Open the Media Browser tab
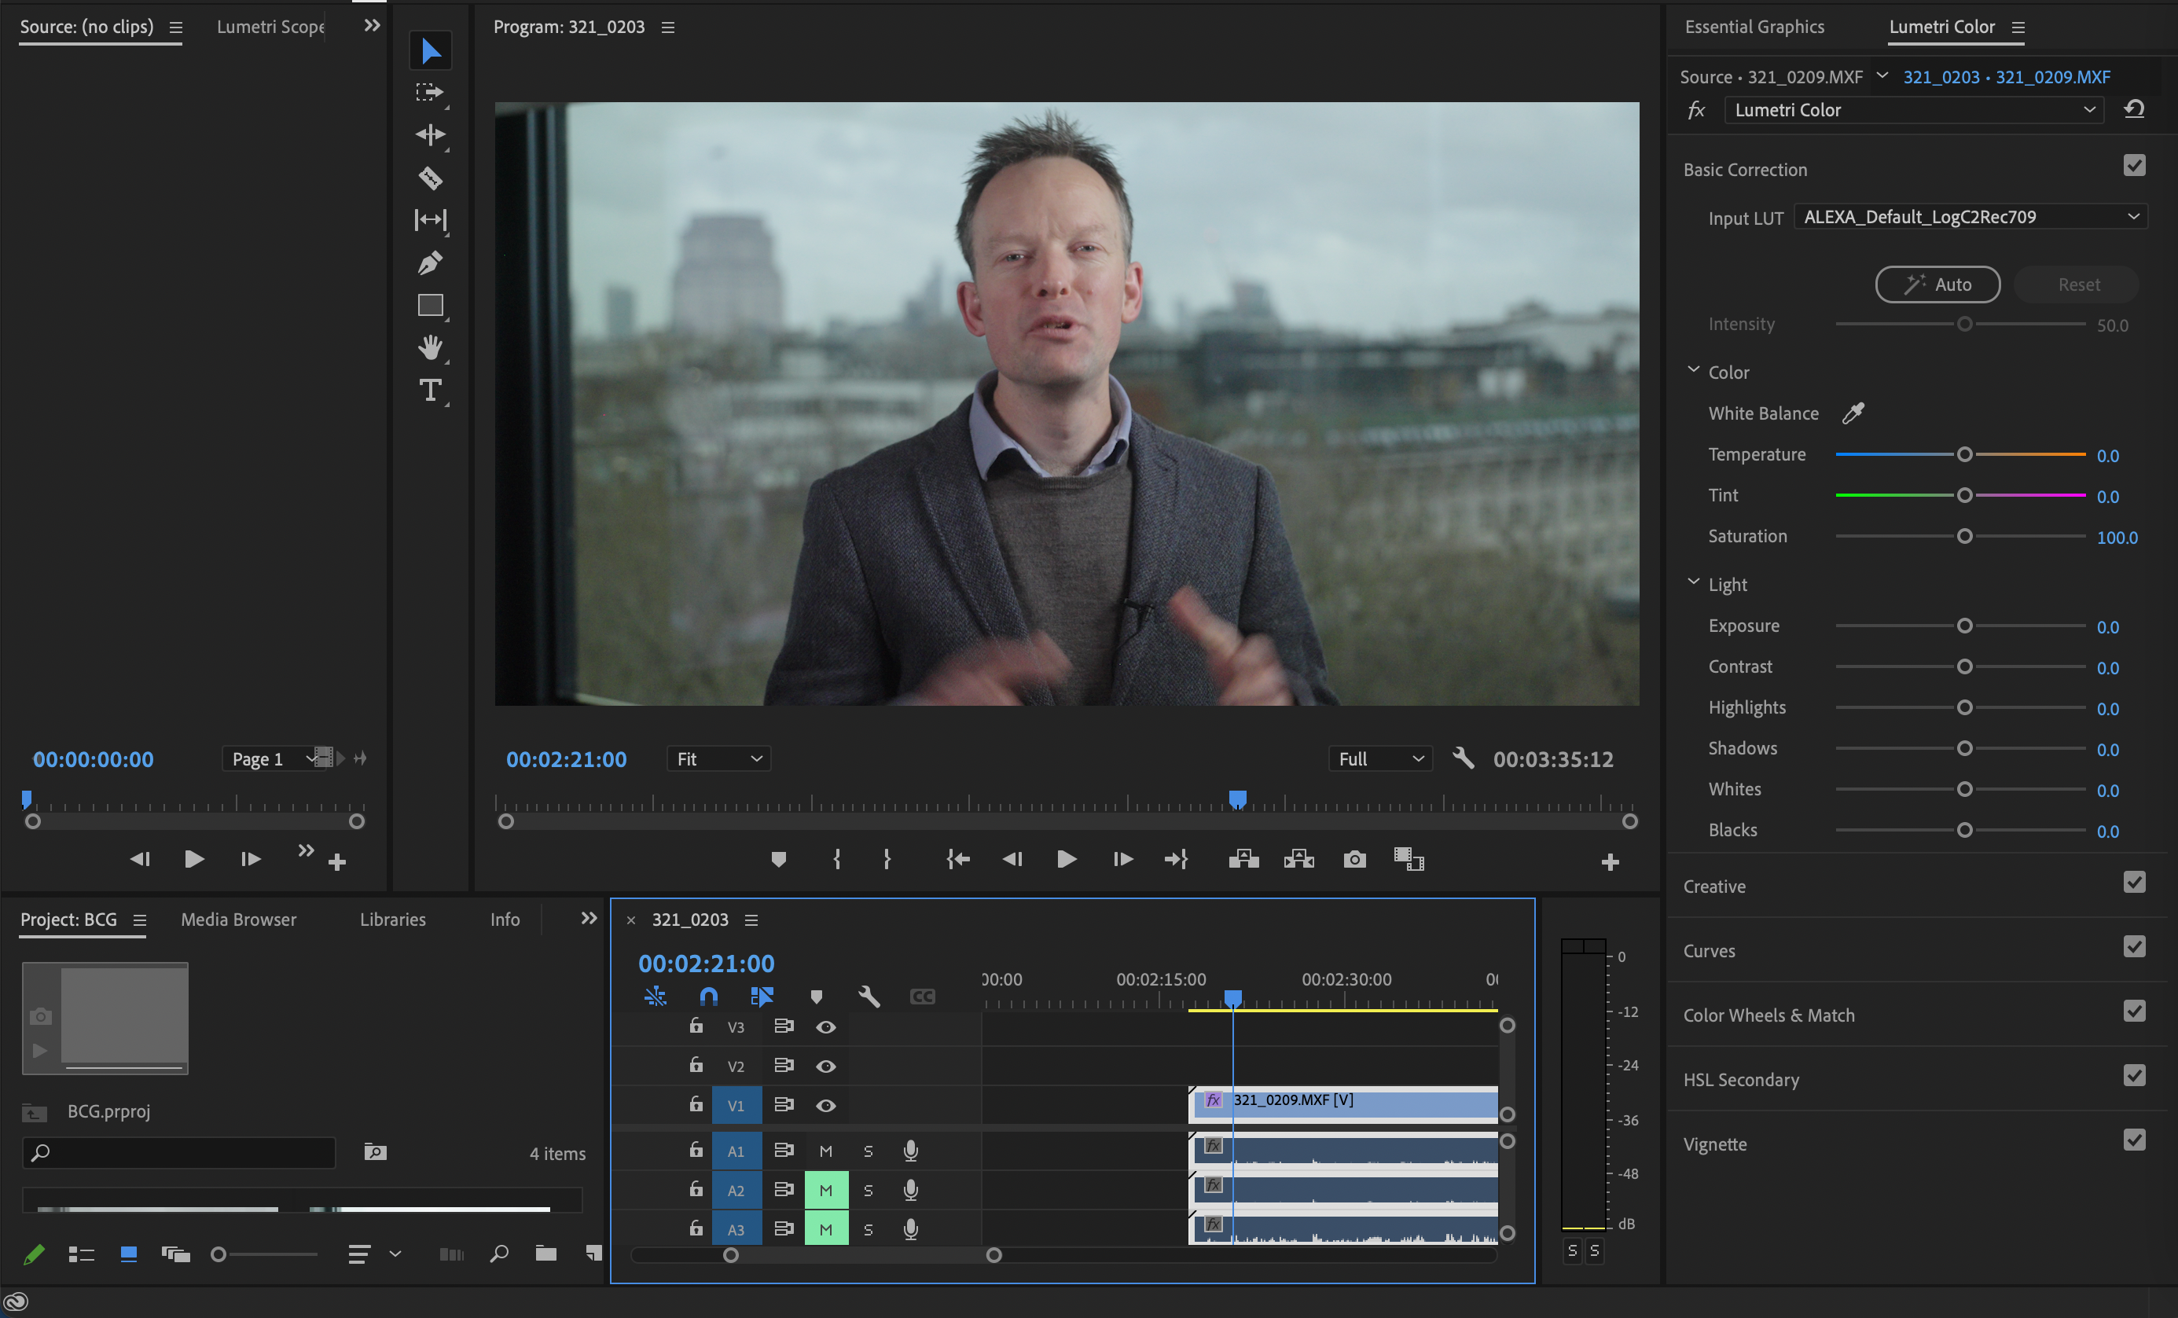The width and height of the screenshot is (2178, 1318). coord(239,920)
